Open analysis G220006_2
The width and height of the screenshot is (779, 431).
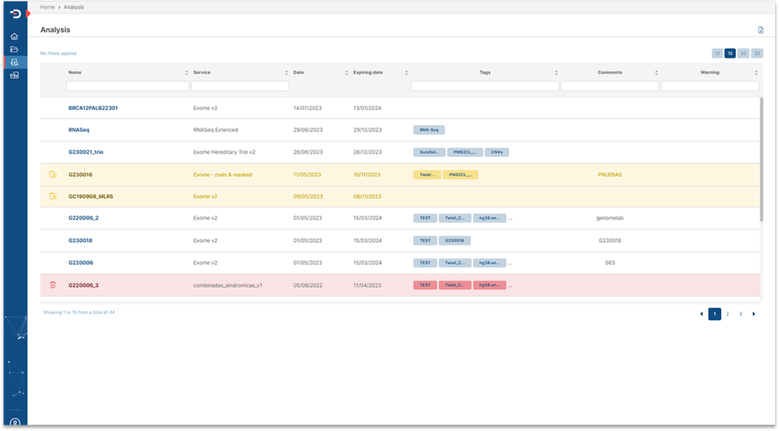[x=84, y=217]
